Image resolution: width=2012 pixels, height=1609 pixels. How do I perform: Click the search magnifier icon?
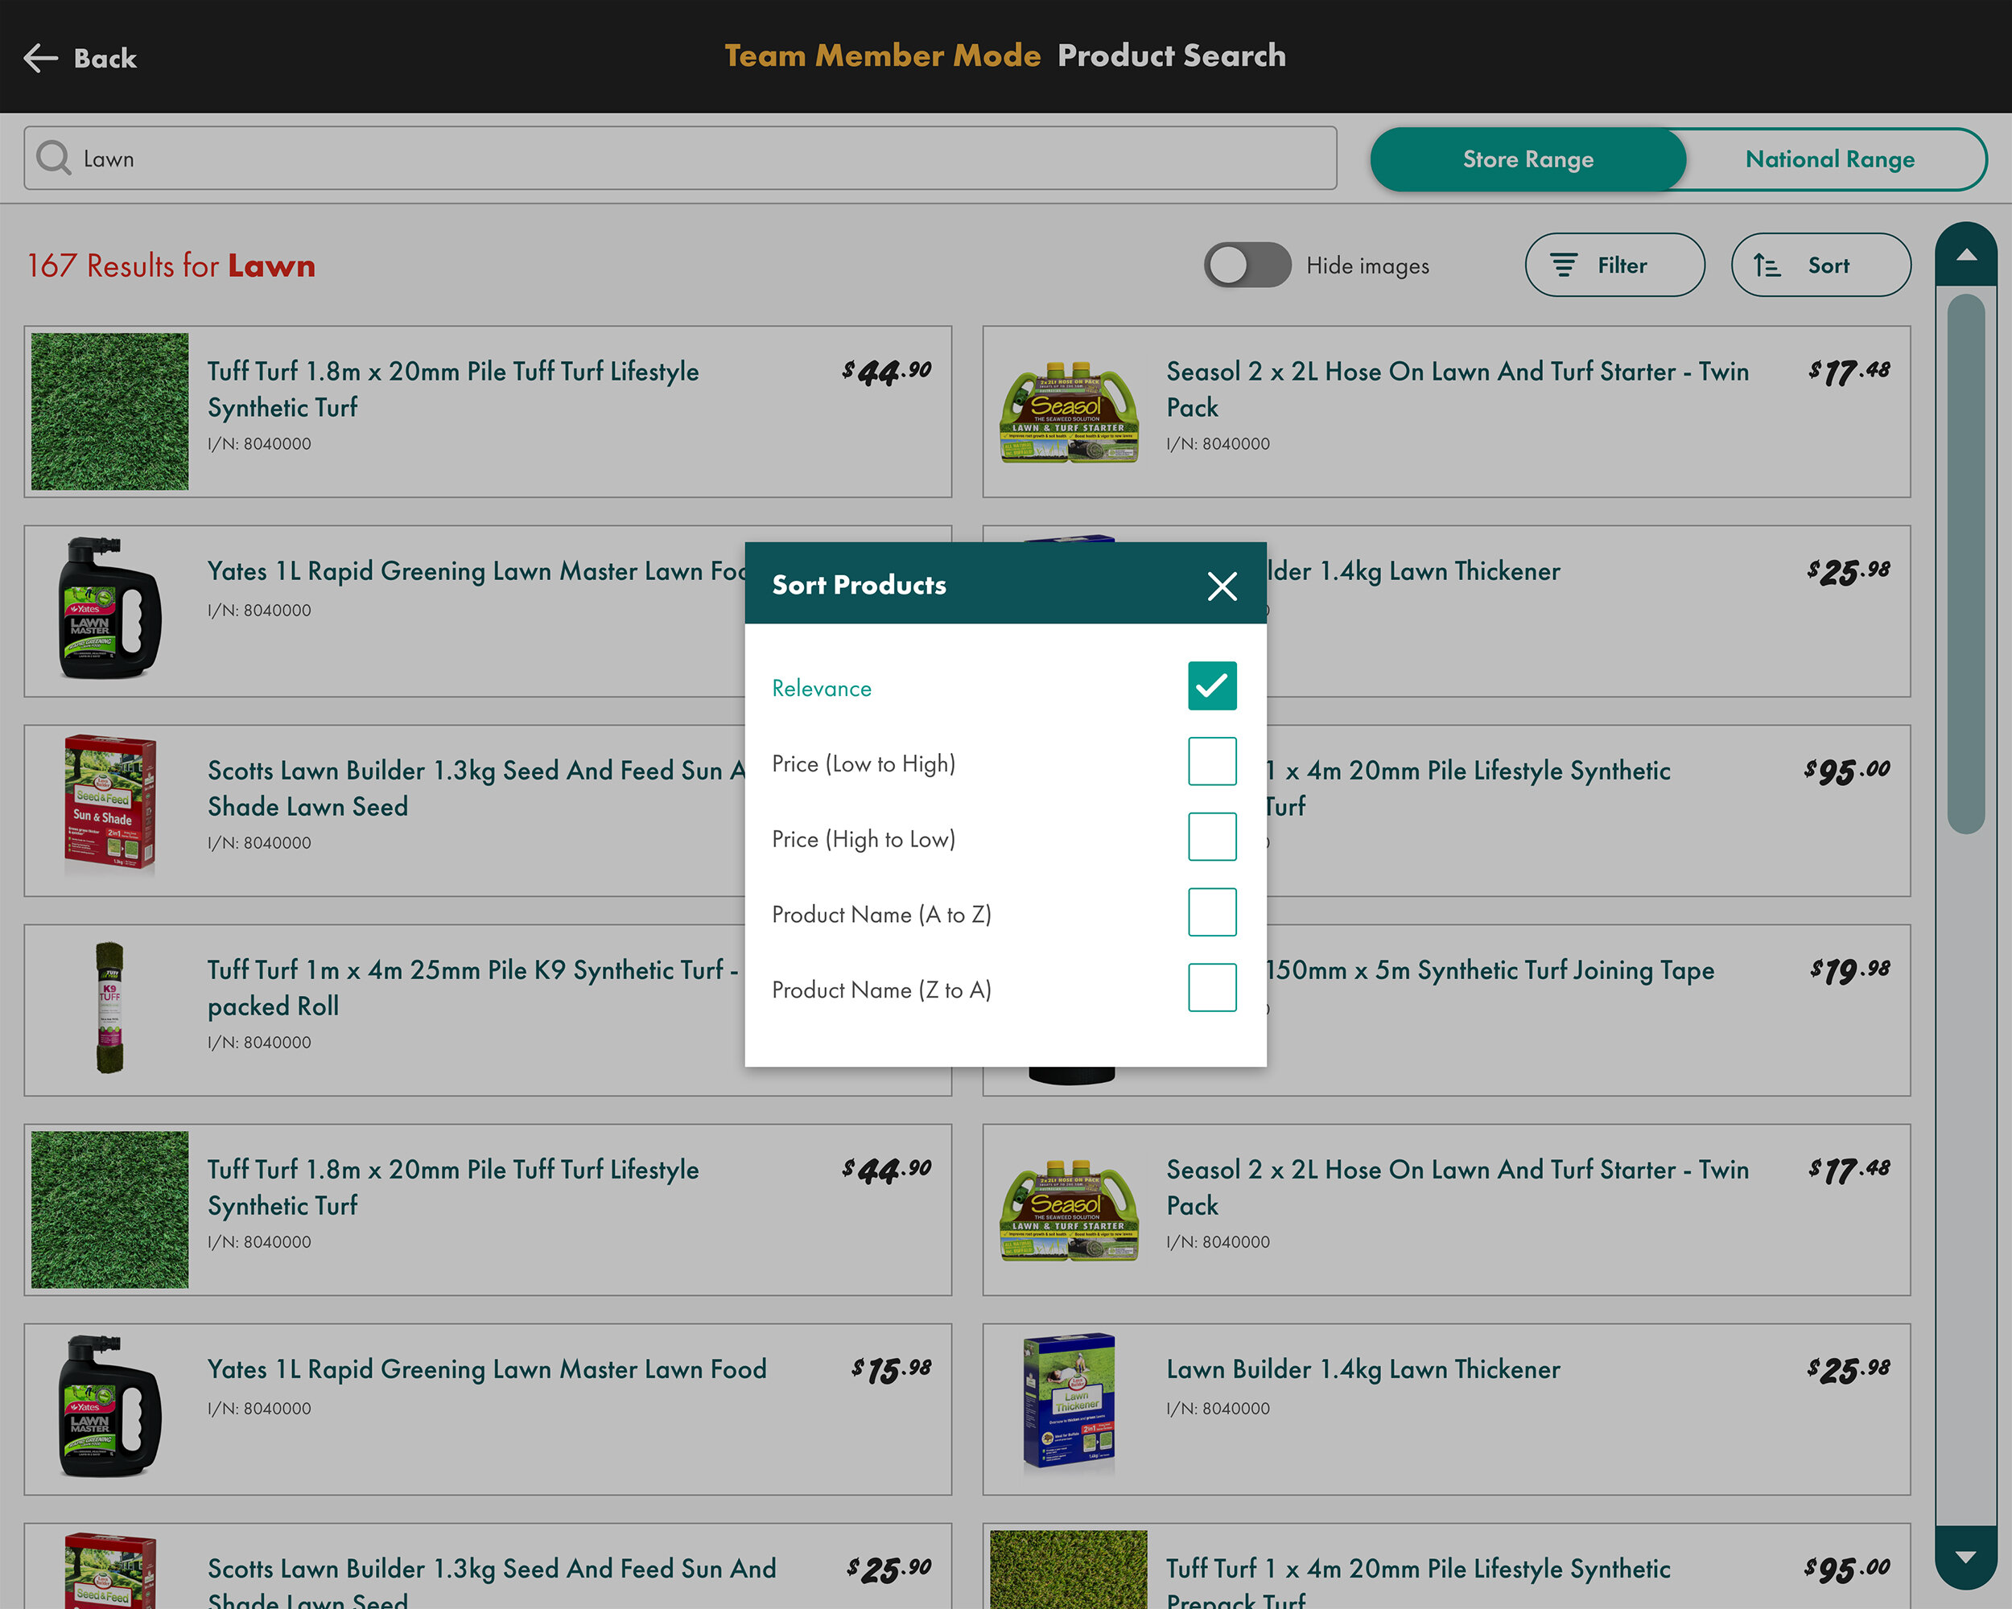pos(53,158)
